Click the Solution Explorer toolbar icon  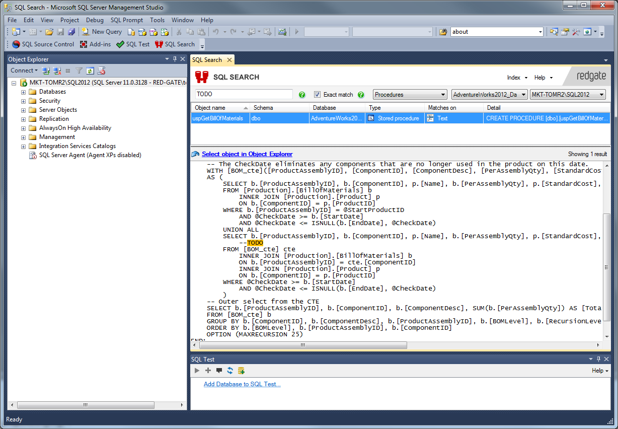pyautogui.click(x=554, y=32)
